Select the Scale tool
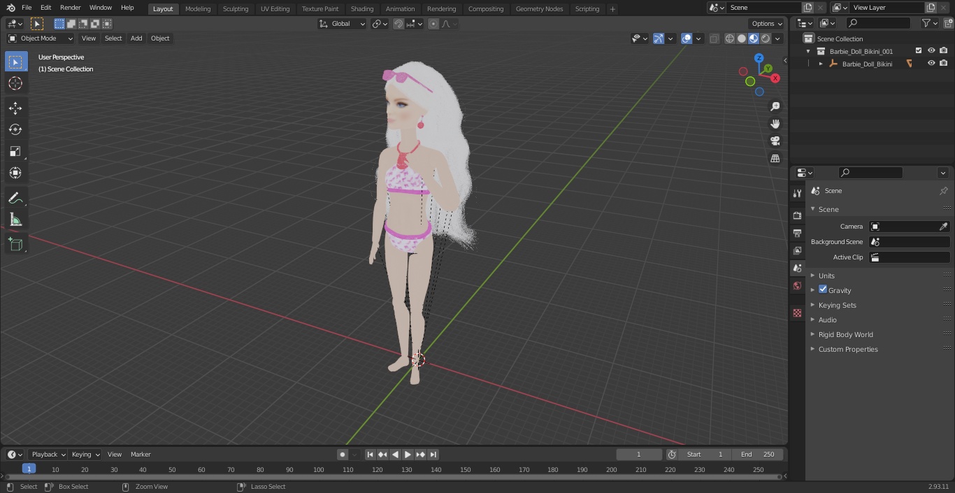Image resolution: width=955 pixels, height=493 pixels. pos(15,151)
